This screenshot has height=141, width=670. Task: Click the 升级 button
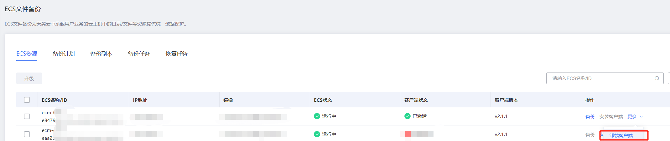pos(29,78)
